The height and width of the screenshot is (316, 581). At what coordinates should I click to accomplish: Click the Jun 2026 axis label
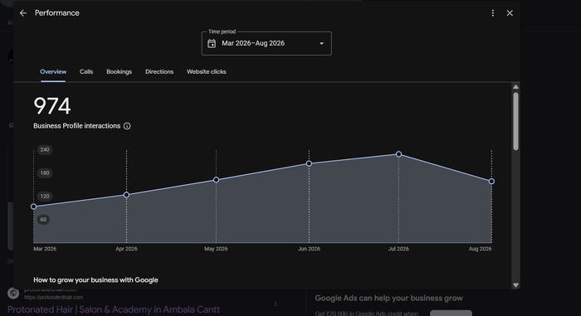pyautogui.click(x=309, y=249)
